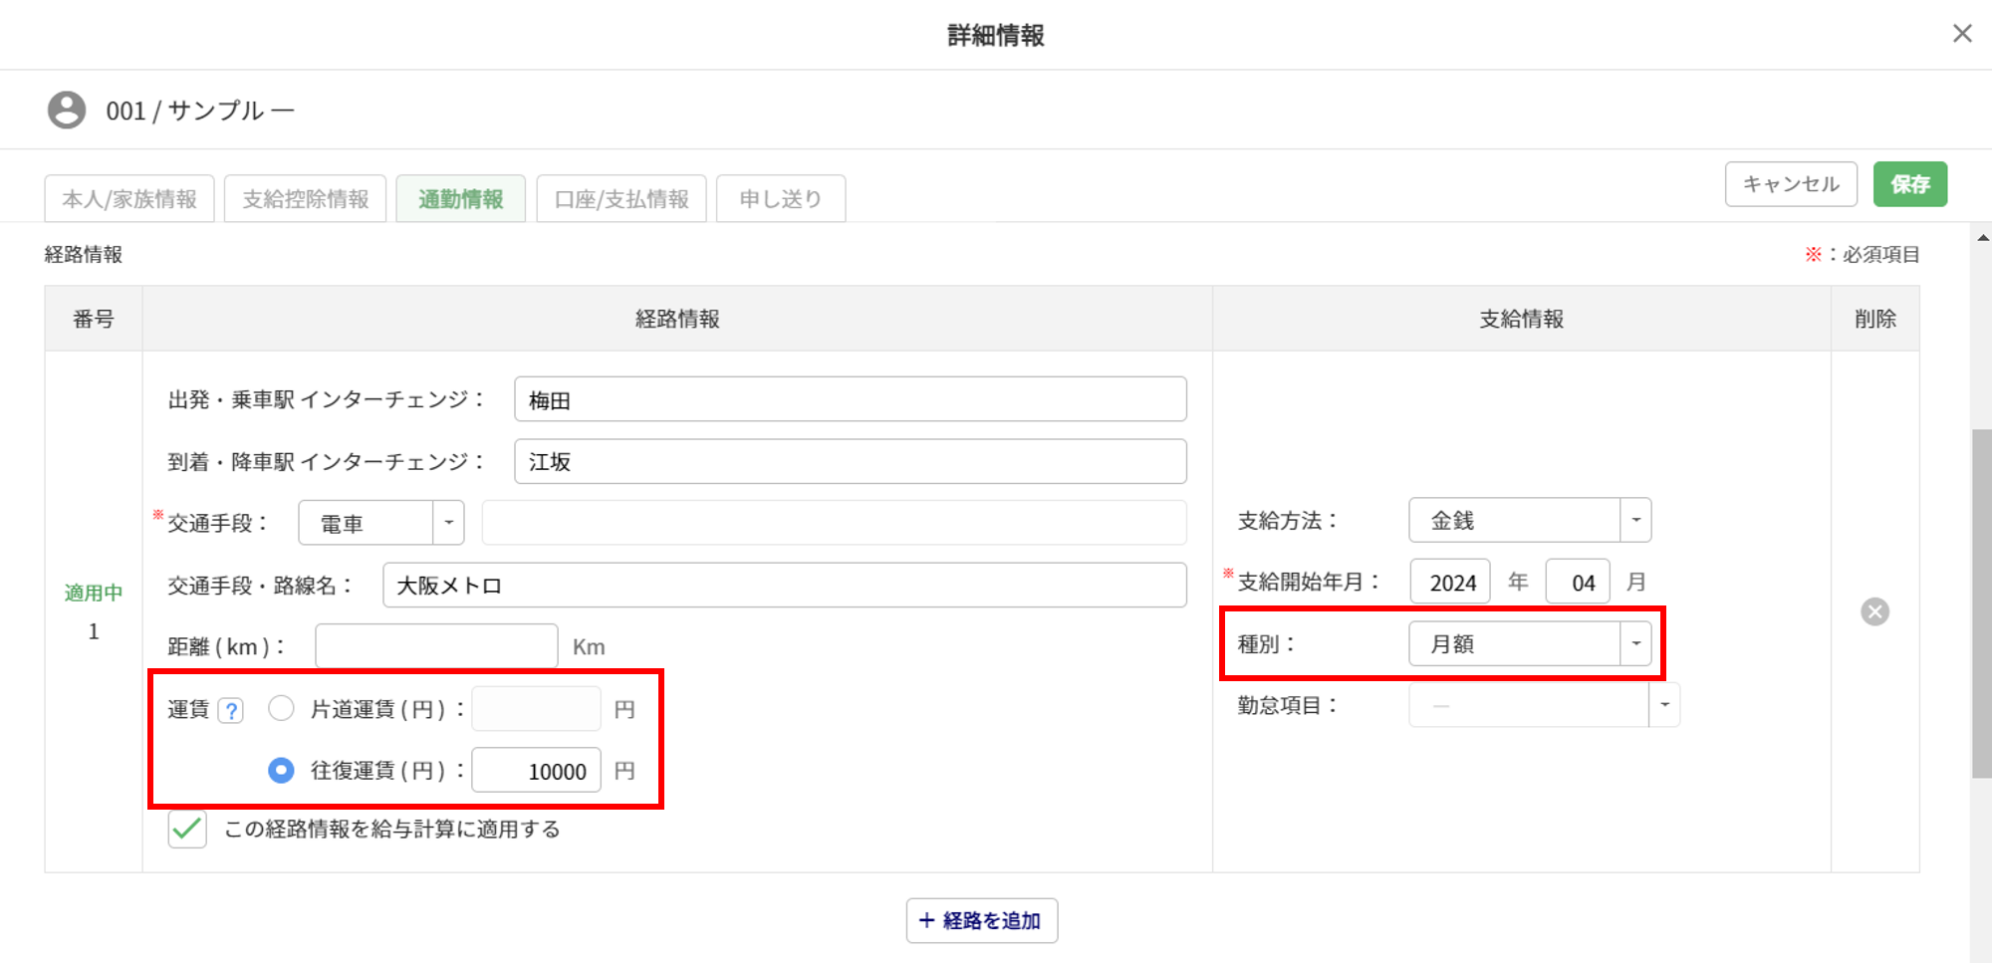Close the 詳細情報 dialog
This screenshot has width=1992, height=963.
(x=1961, y=34)
